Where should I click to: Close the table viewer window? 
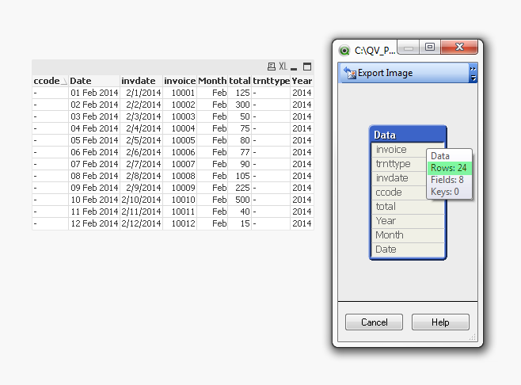coord(459,48)
